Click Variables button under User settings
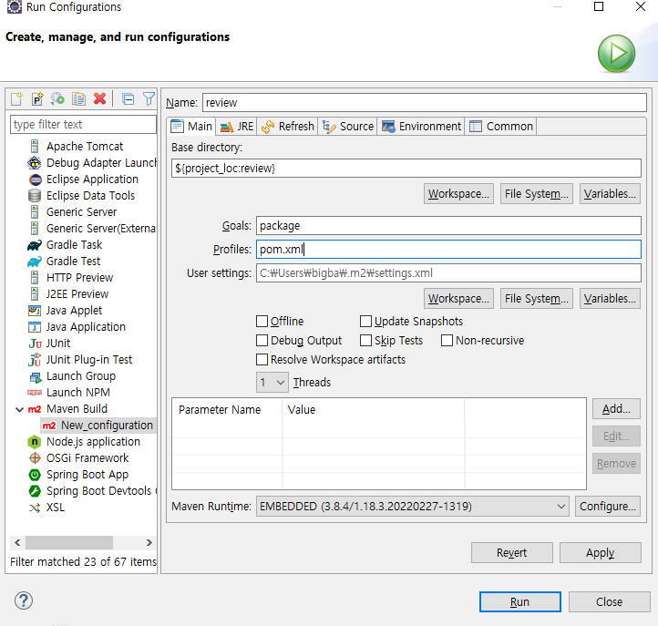 pyautogui.click(x=610, y=299)
